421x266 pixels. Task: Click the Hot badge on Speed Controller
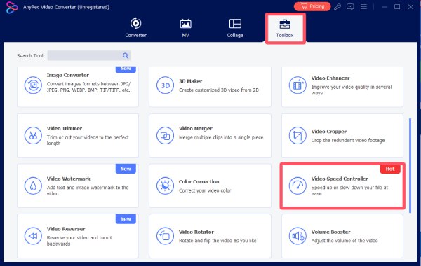pos(390,169)
